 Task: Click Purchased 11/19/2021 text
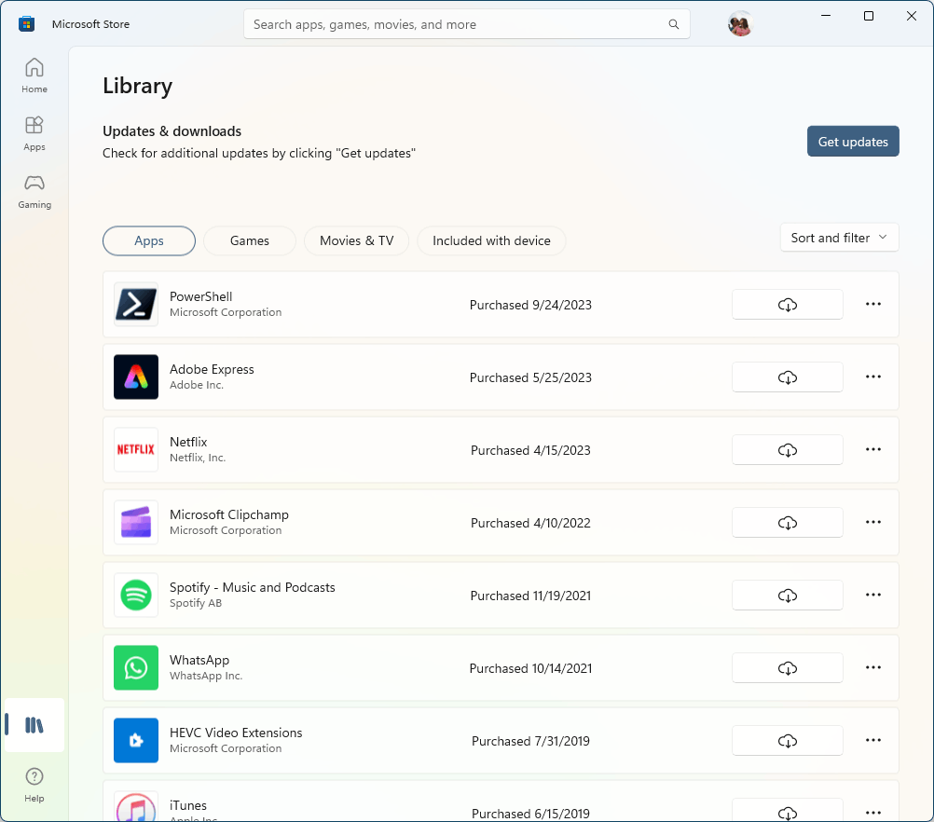[530, 596]
